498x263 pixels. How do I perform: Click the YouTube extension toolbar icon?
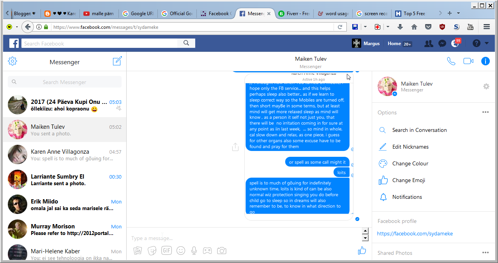(470, 27)
